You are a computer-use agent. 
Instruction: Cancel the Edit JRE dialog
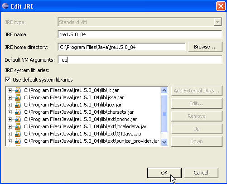tap(201, 173)
